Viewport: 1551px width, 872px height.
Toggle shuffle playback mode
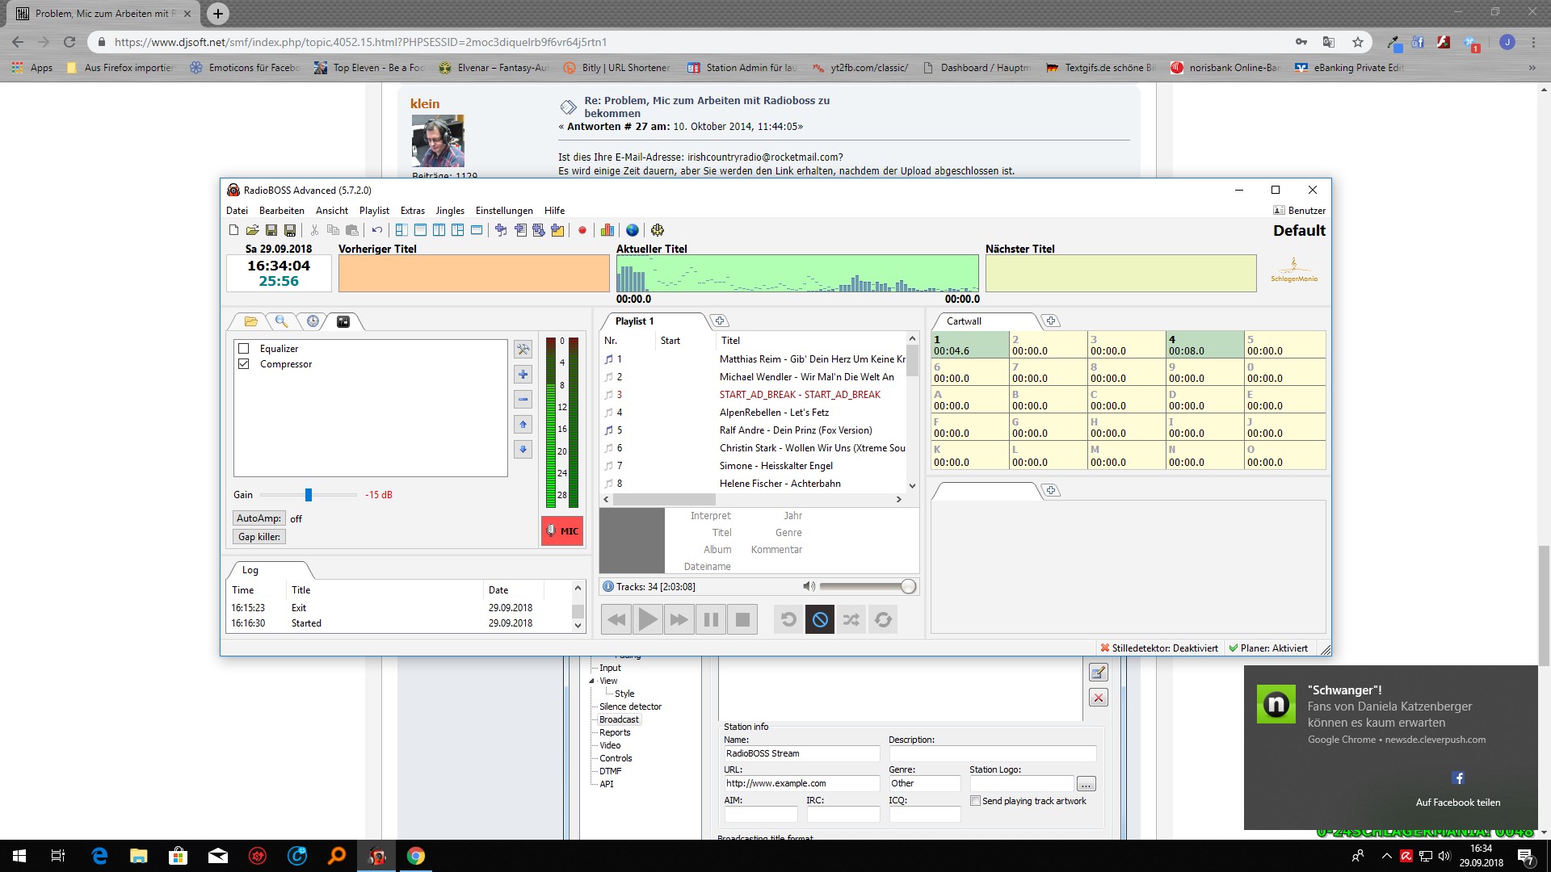(x=851, y=620)
